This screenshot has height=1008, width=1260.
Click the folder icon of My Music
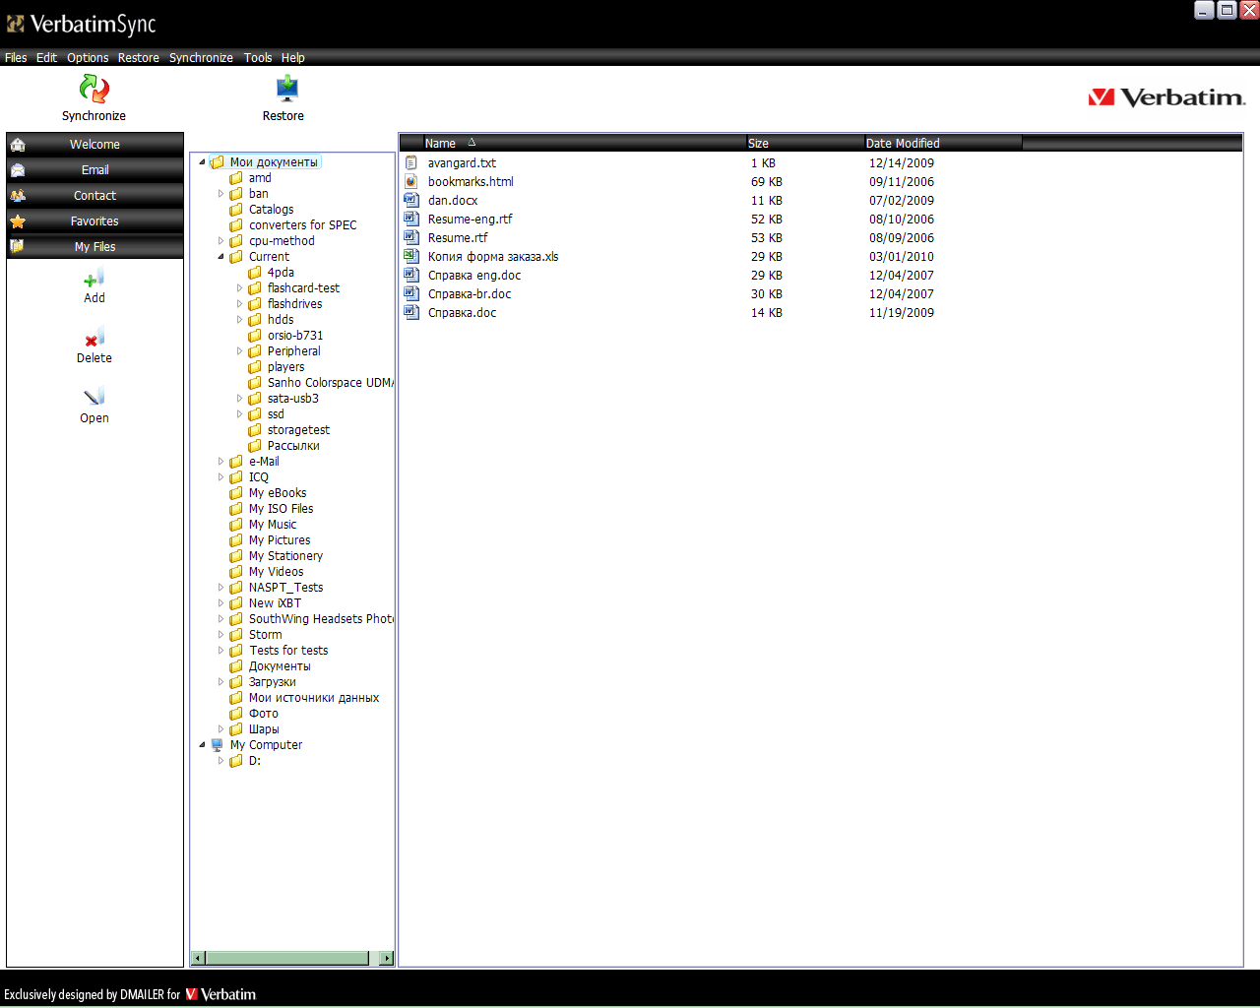click(236, 525)
